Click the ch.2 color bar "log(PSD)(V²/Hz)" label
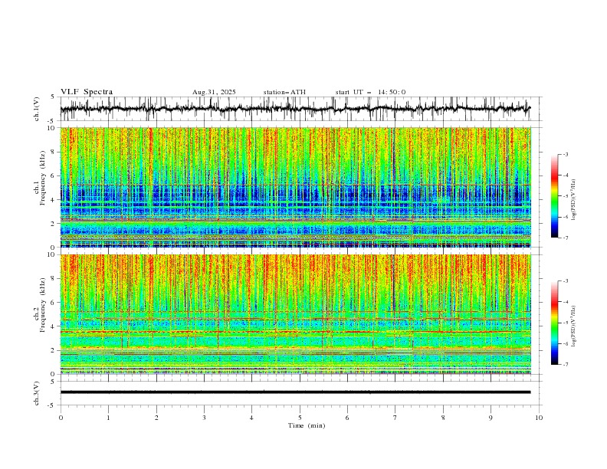The width and height of the screenshot is (607, 469). click(x=573, y=326)
